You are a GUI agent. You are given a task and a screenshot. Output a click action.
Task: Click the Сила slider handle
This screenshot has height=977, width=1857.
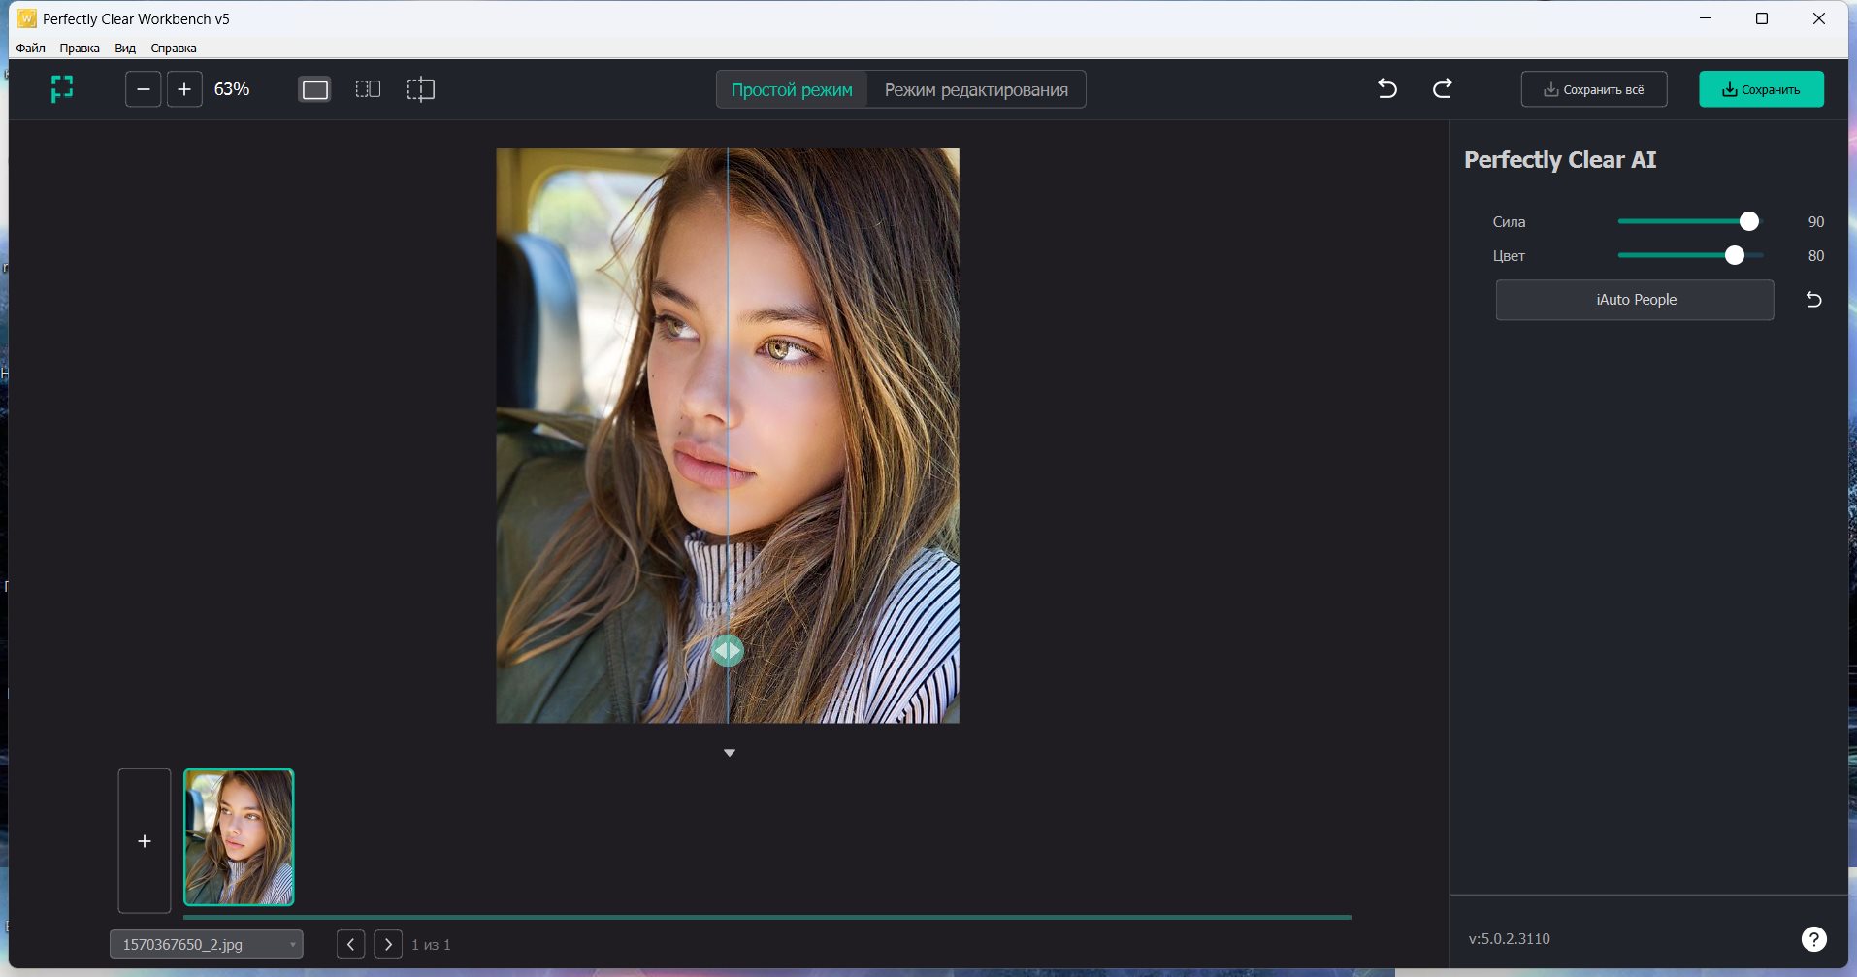click(1748, 222)
